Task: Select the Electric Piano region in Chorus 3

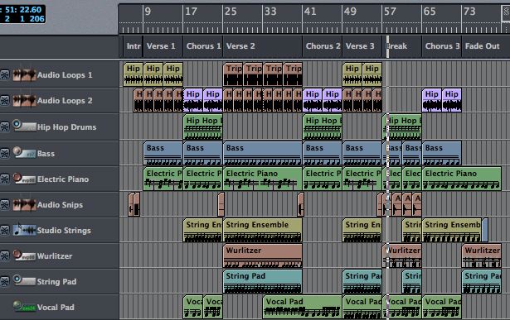Action: pos(462,179)
